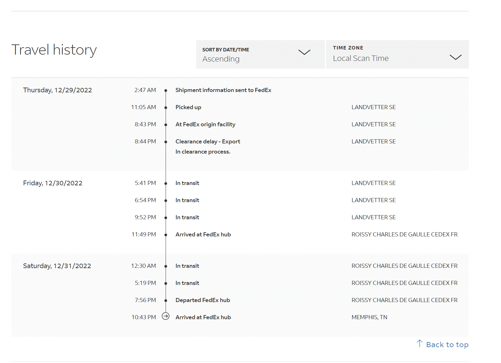This screenshot has height=363, width=501.
Task: Click the Thursday, 12/29/2022 date
Action: tap(58, 90)
